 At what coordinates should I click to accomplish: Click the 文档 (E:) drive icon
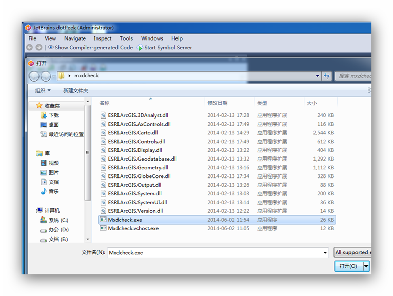(44, 240)
